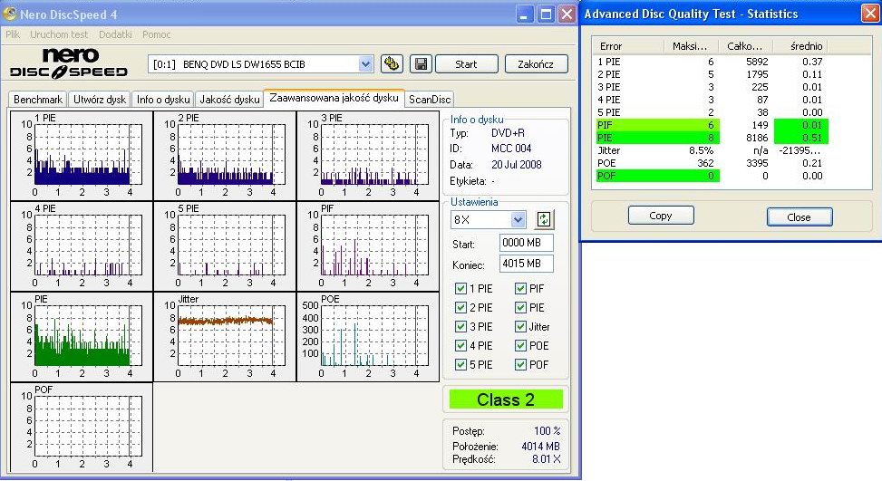
Task: Switch to the Jakość dysku tab
Action: click(229, 100)
